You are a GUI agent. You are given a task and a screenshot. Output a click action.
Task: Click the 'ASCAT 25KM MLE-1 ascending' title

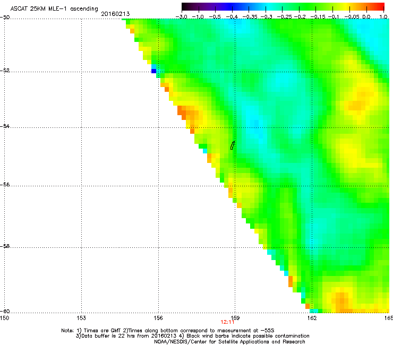coord(54,9)
